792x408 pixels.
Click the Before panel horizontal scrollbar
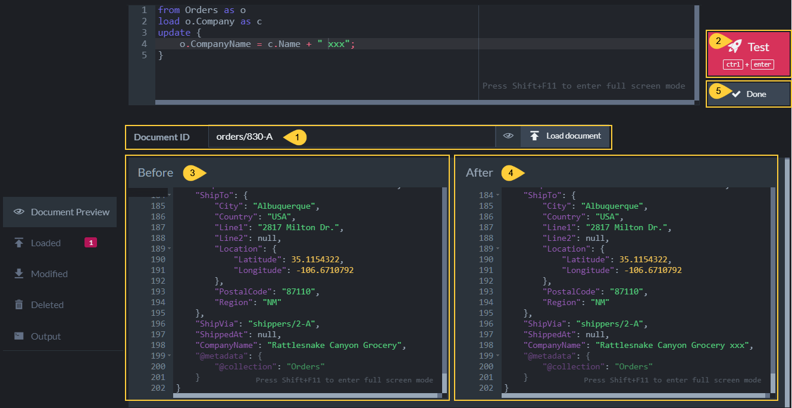(306, 395)
